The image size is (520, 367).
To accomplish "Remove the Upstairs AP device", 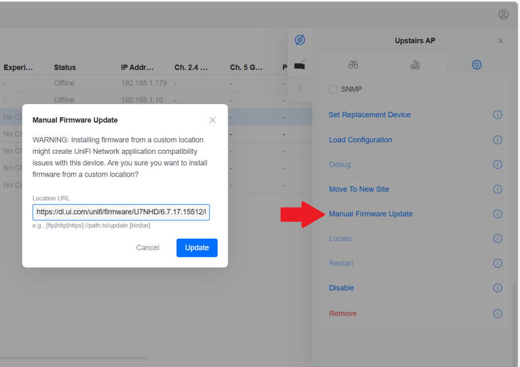I will (343, 313).
